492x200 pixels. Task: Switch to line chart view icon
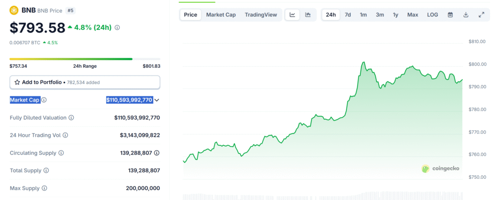[292, 15]
